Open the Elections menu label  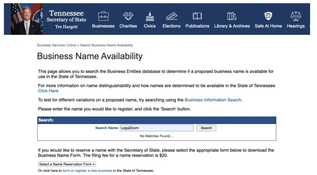point(171,26)
